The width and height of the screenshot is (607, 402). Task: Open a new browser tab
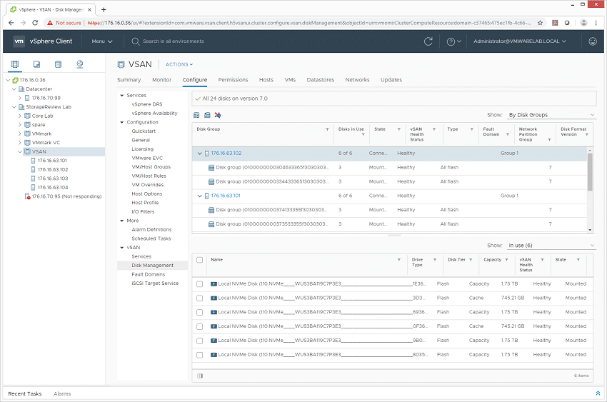[x=104, y=10]
